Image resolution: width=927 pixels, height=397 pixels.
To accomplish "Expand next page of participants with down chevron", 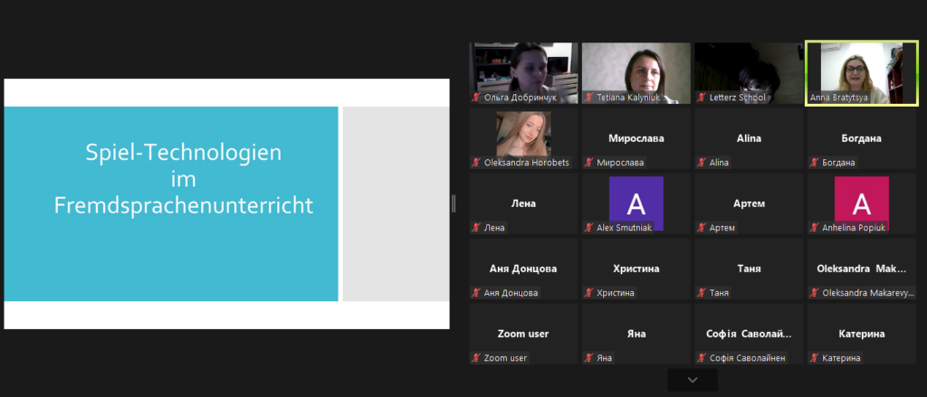I will pos(693,381).
